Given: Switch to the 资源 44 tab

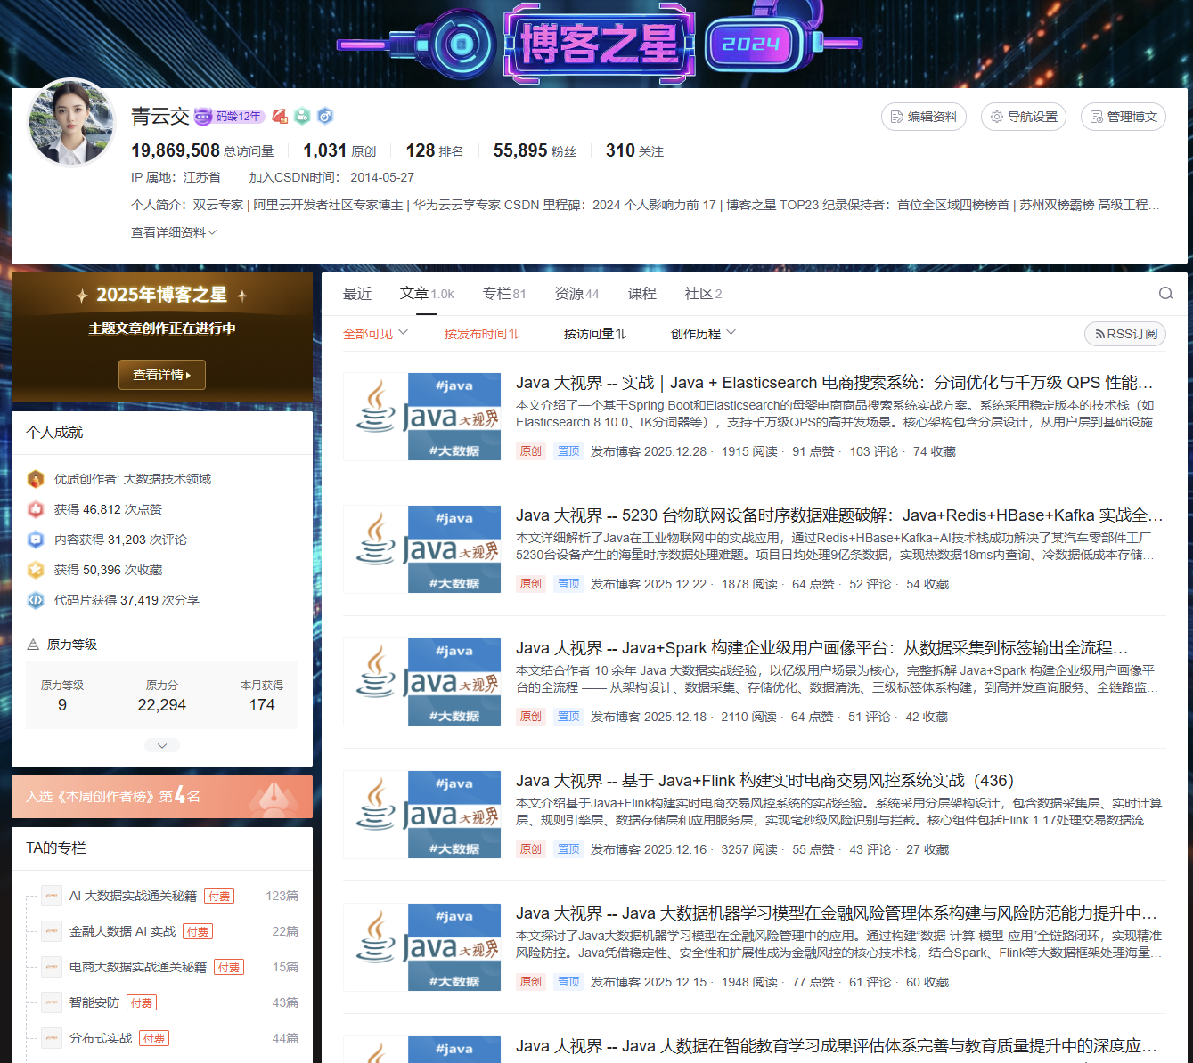Looking at the screenshot, I should click(x=577, y=294).
